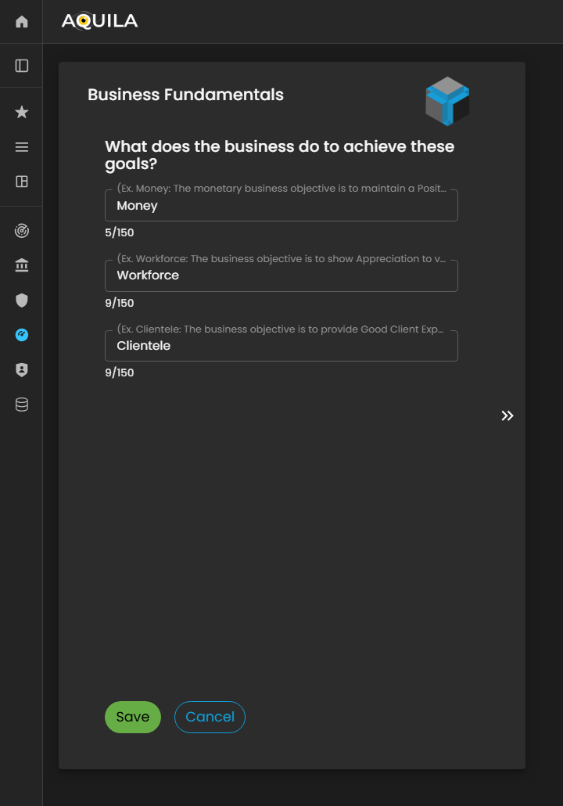Screen dimensions: 563x806
Task: Click the blue cube logo
Action: click(x=447, y=102)
